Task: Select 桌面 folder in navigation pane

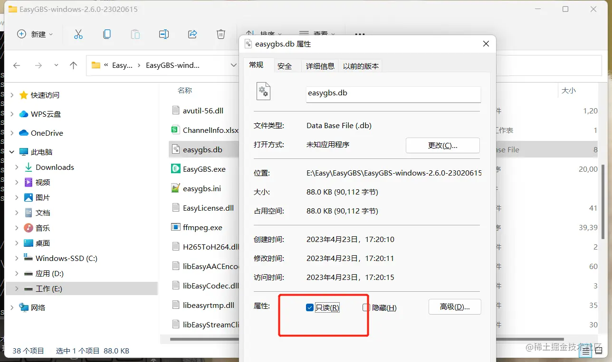Action: pyautogui.click(x=43, y=243)
